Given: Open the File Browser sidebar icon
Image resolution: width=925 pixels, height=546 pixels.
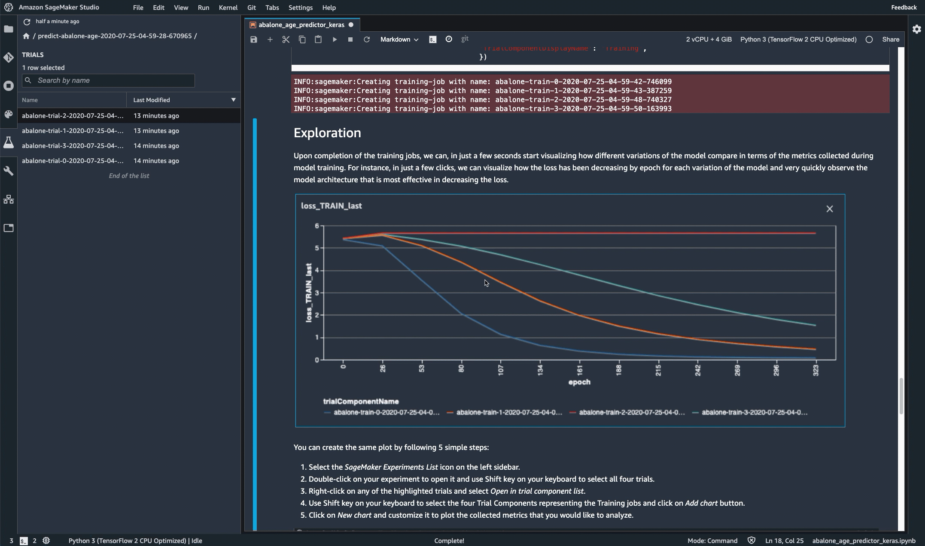Looking at the screenshot, I should coord(9,29).
